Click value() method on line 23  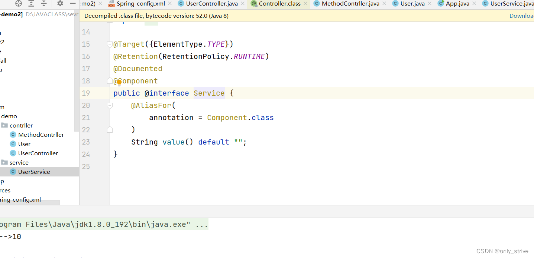click(x=178, y=142)
